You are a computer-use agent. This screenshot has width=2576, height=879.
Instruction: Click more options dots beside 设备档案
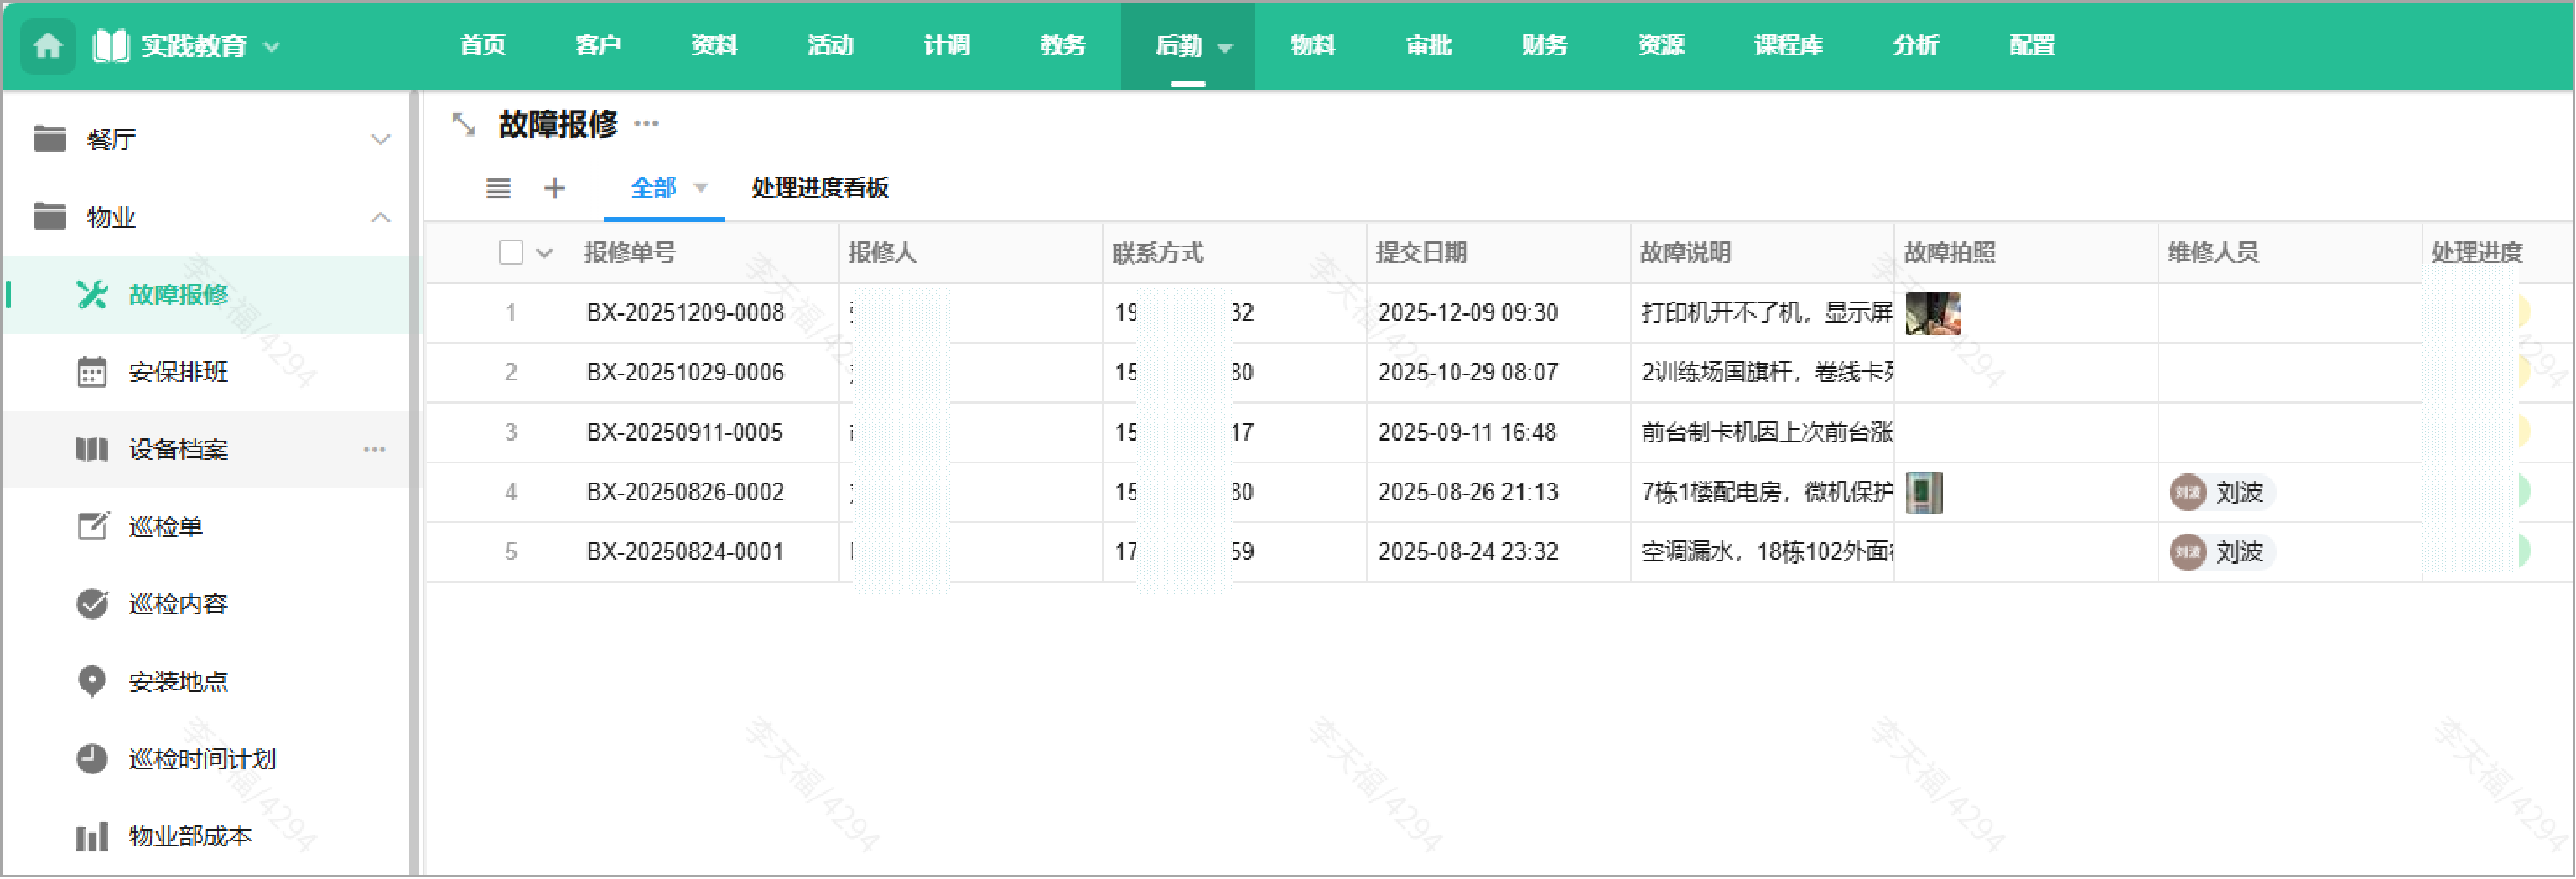click(x=374, y=449)
